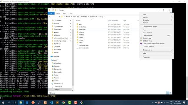Open the xiaomi folder in quick access
Image resolution: width=188 pixels, height=105 pixels.
(56, 52)
